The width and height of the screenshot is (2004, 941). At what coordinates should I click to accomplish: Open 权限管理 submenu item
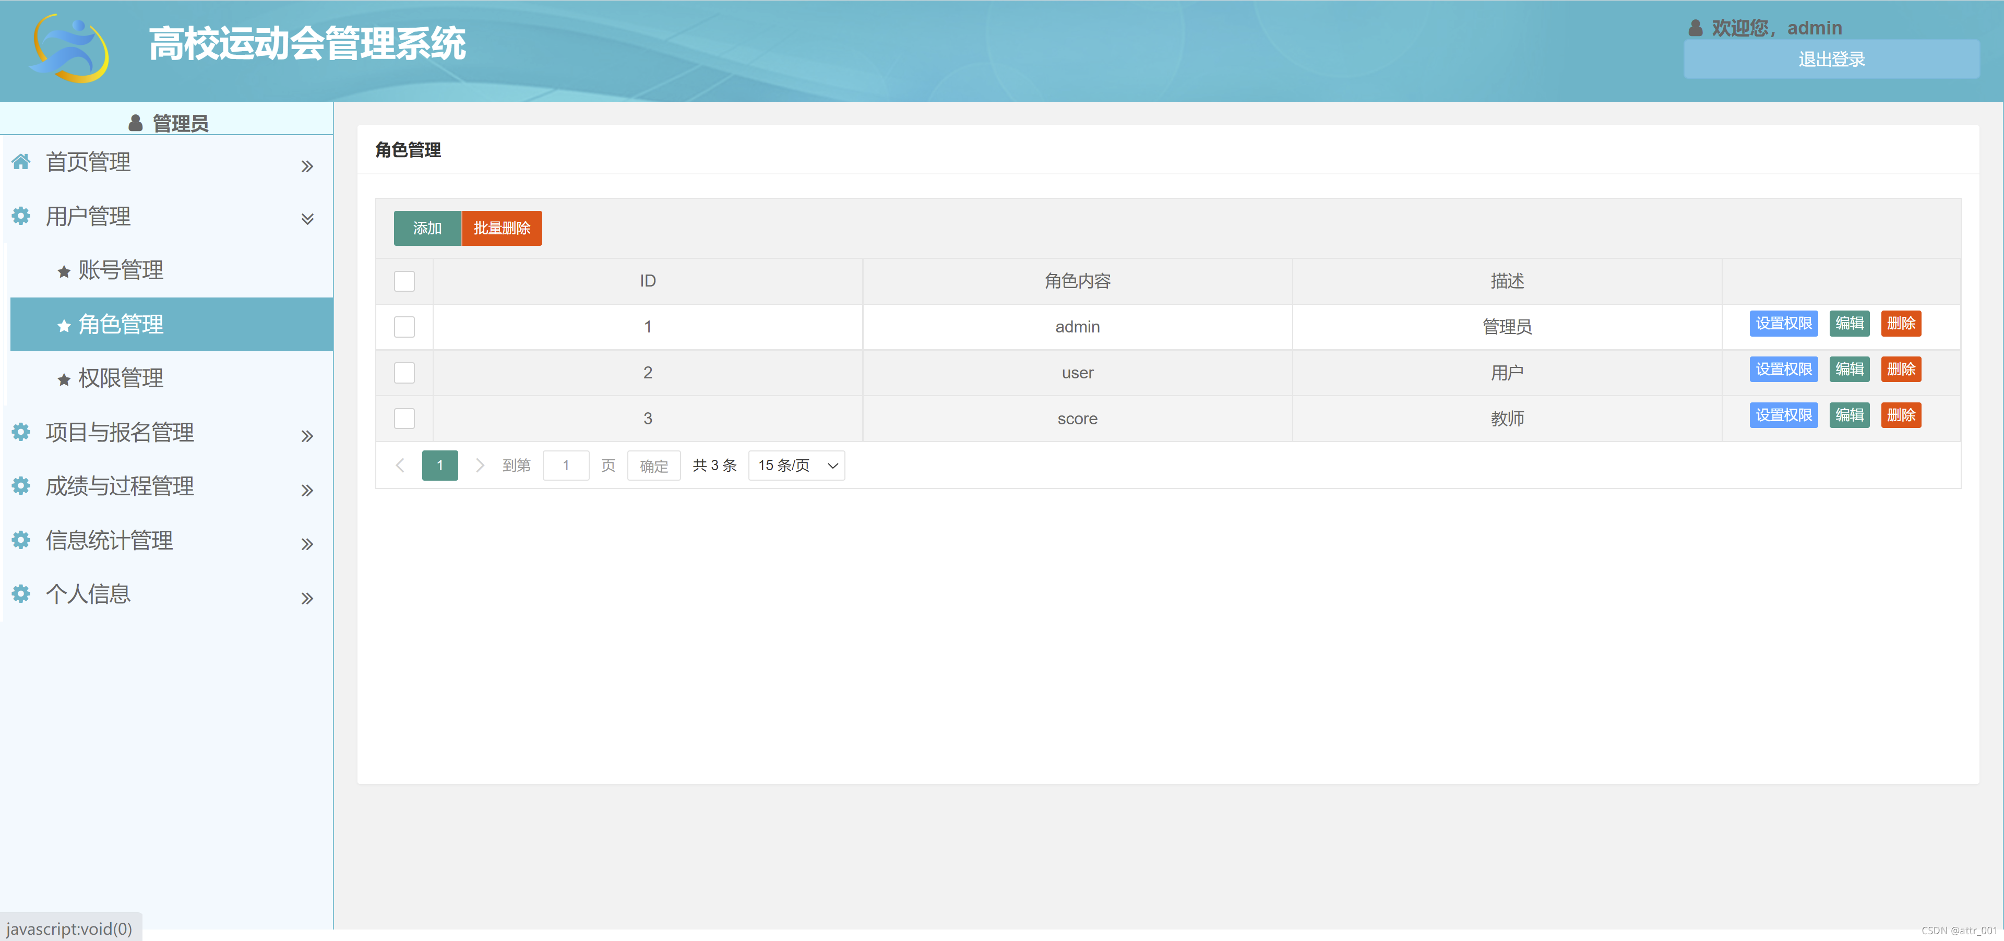(x=121, y=378)
